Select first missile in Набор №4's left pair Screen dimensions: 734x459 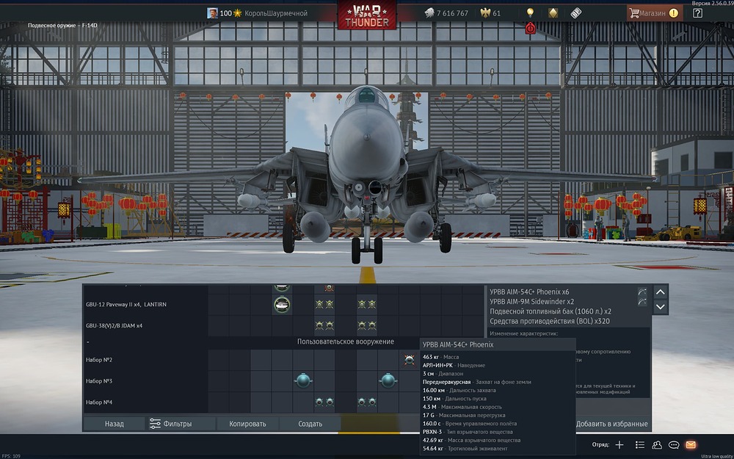pos(319,402)
